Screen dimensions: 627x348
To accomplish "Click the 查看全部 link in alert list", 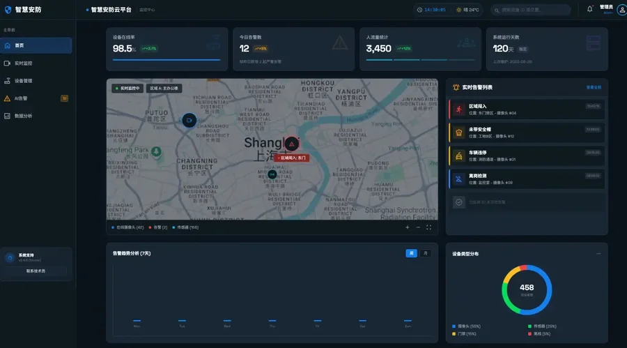I will click(593, 87).
